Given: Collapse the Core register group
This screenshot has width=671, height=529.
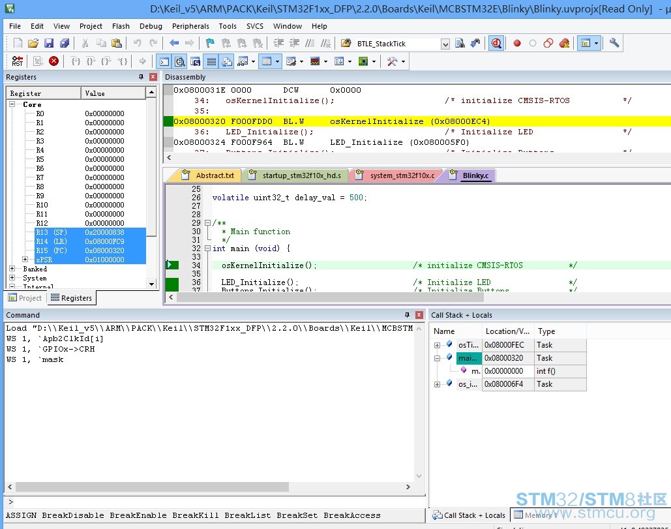Looking at the screenshot, I should click(12, 104).
